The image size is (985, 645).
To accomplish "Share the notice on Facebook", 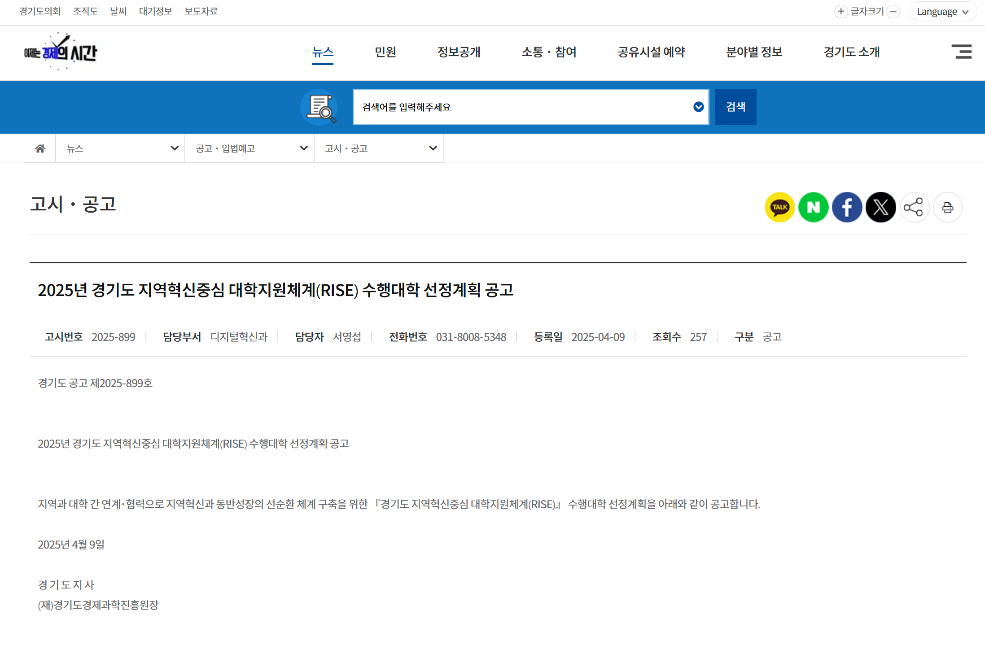I will (847, 207).
